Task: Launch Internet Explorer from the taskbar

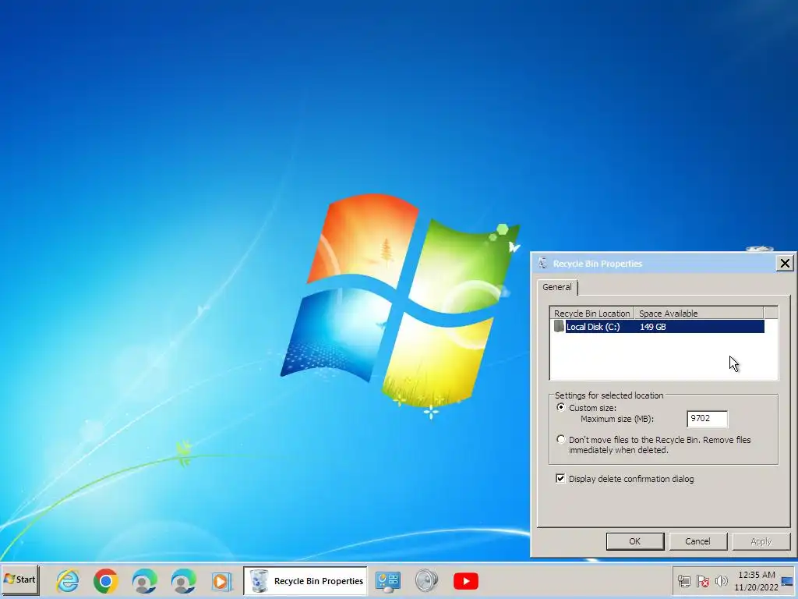Action: click(x=68, y=580)
